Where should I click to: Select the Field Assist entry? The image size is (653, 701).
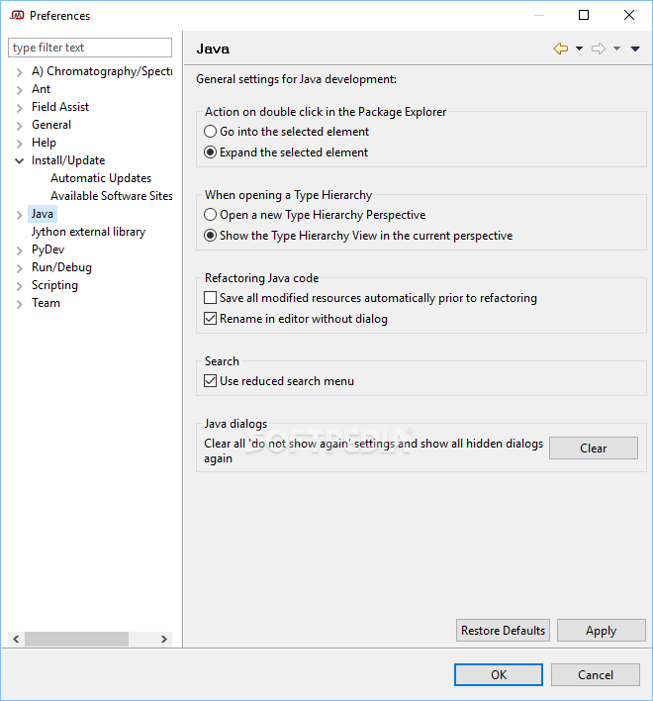pos(60,107)
